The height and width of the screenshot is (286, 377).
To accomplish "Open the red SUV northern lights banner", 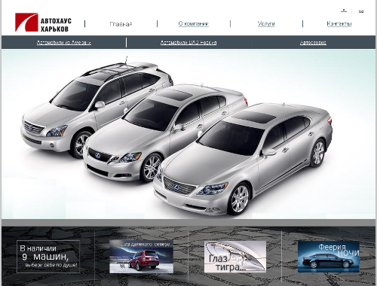I will pos(141,257).
